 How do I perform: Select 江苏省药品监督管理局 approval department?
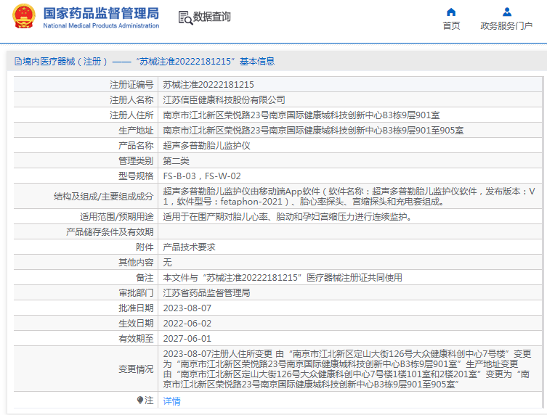(206, 293)
